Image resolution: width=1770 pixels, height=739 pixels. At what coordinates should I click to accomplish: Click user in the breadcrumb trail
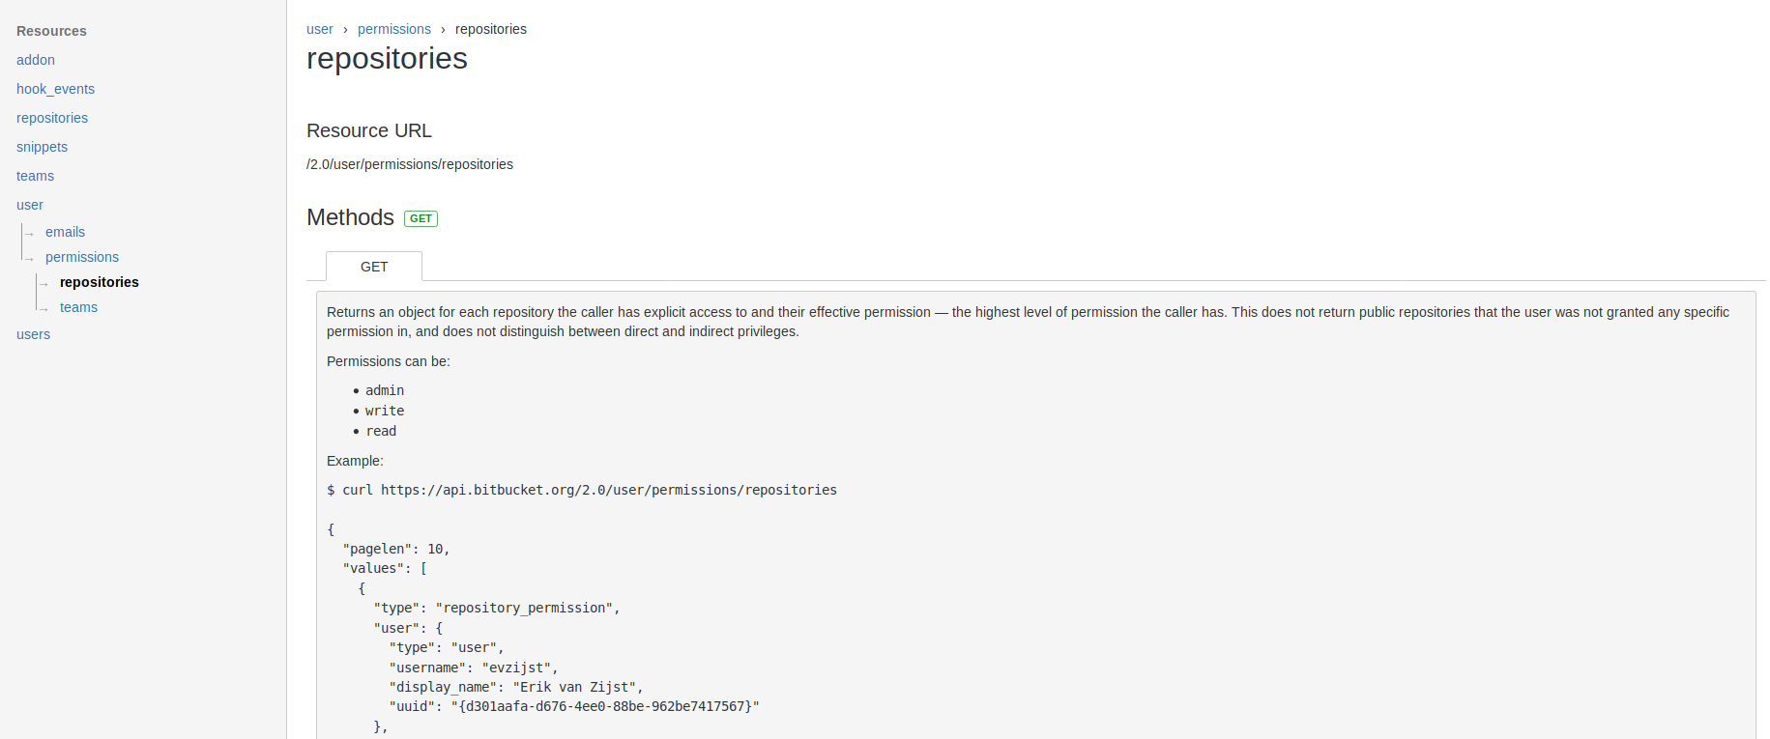click(x=319, y=29)
